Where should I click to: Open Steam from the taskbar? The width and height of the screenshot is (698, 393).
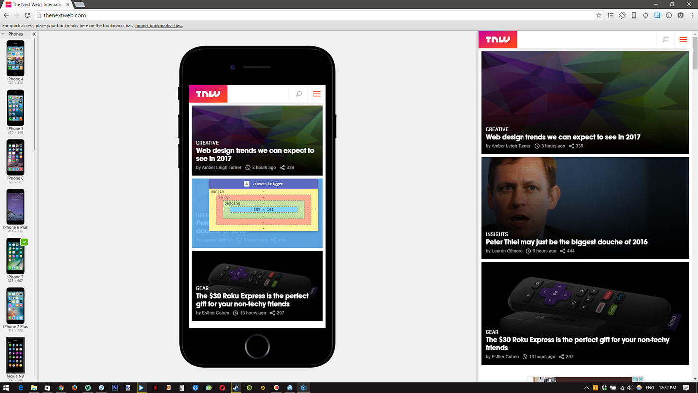pyautogui.click(x=236, y=388)
